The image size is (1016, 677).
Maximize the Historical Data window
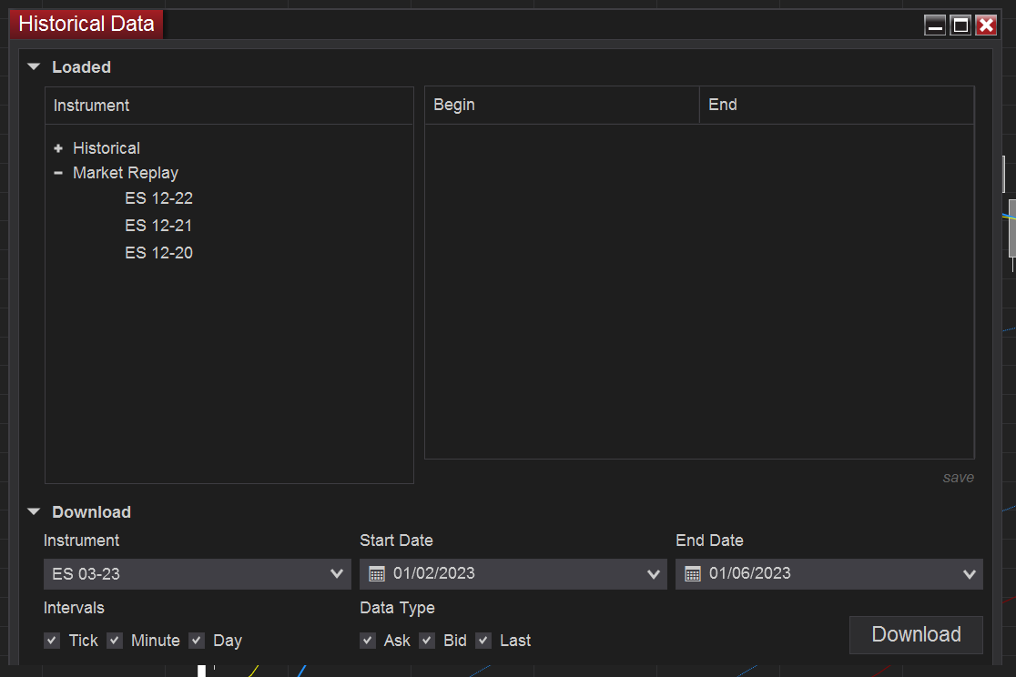click(x=961, y=25)
